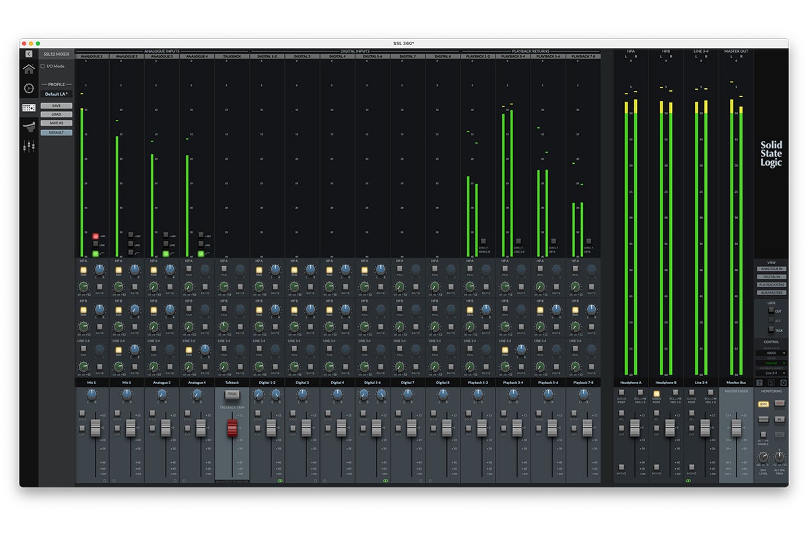This screenshot has height=539, width=808.
Task: Open the Line 3-4 loopback source dropdown
Action: pos(770,373)
